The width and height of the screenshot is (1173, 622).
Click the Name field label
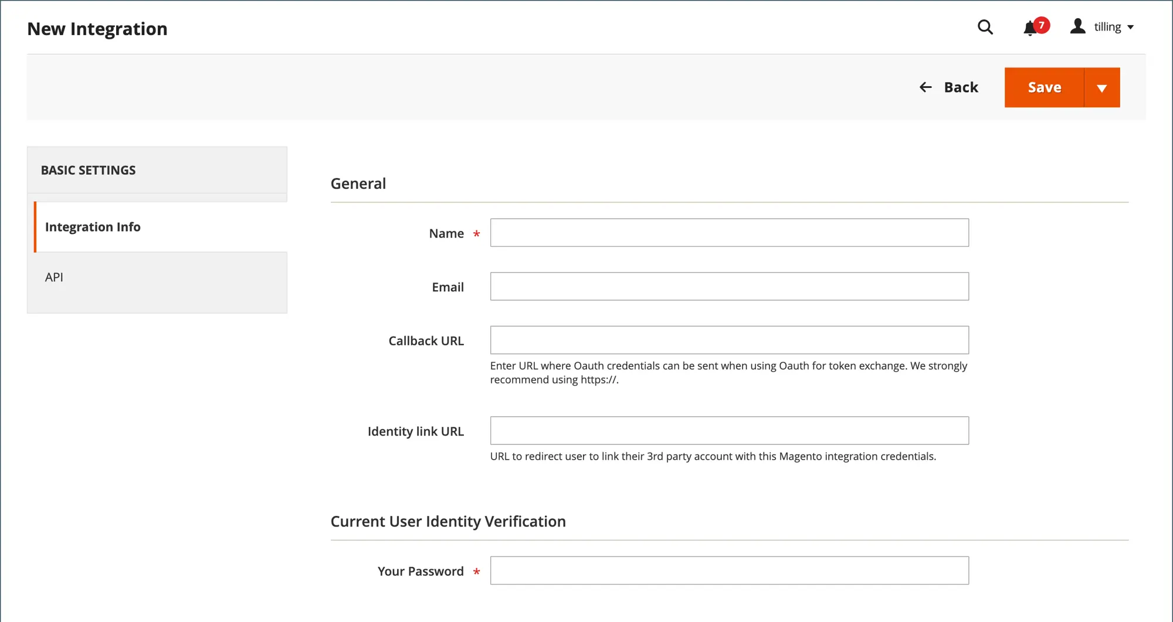(446, 233)
